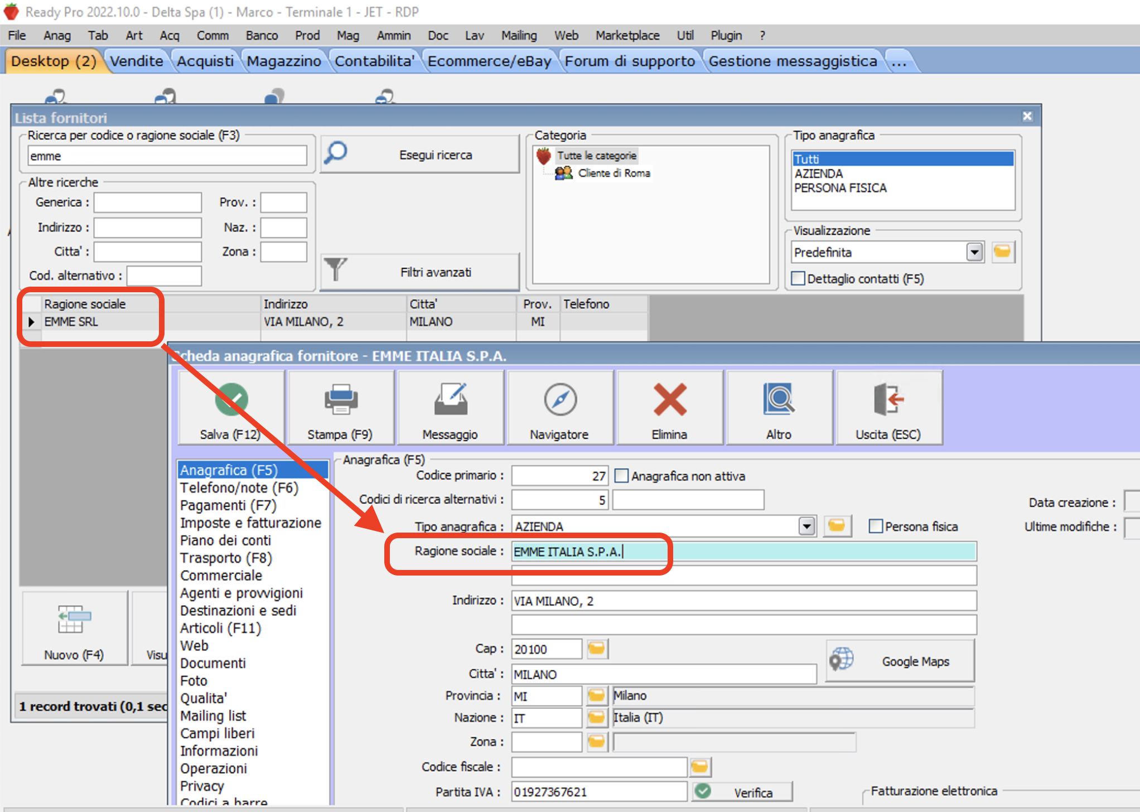Screen dimensions: 1140x812
Task: Switch to the Vendite tab
Action: point(137,61)
